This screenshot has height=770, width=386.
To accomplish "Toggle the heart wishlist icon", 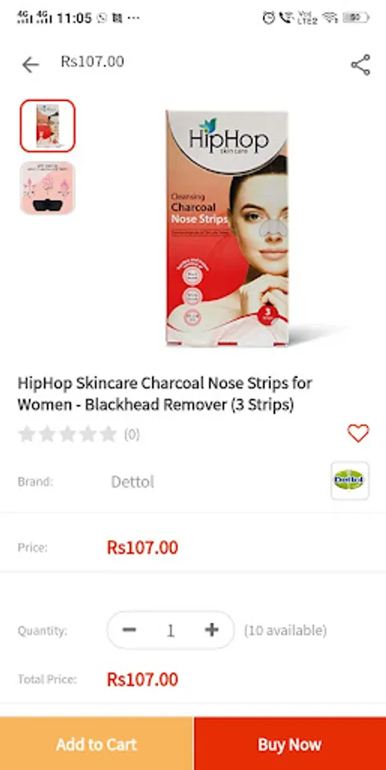I will pyautogui.click(x=358, y=433).
